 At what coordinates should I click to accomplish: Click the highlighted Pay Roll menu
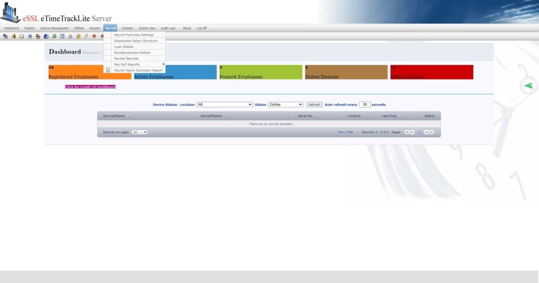click(x=111, y=28)
